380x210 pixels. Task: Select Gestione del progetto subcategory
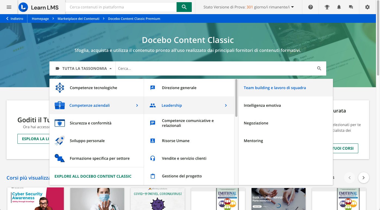point(189,176)
